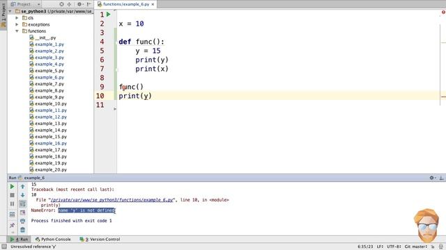Place the cursor on print(y) at line 10

click(x=135, y=96)
